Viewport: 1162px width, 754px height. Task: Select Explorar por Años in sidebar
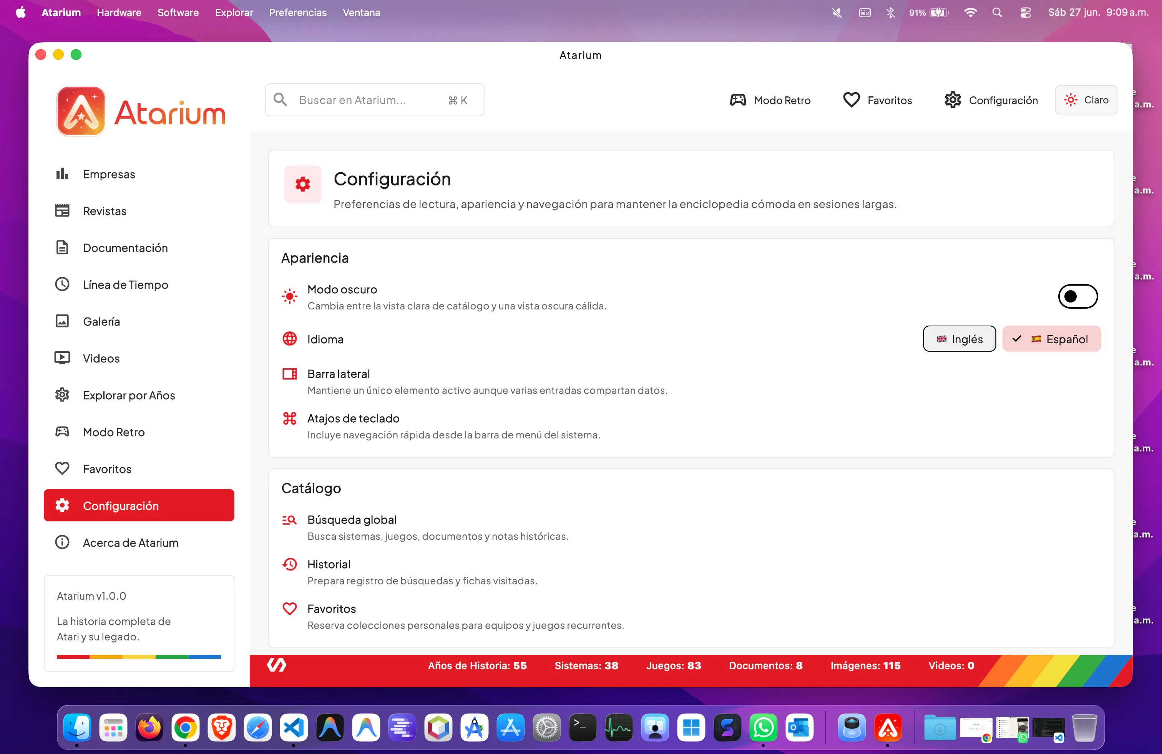click(139, 395)
